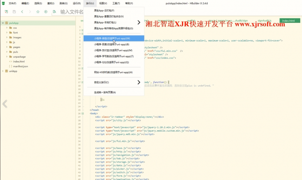Open the 原生App-本地打包 submenu arrow
Image resolution: width=302 pixels, height=180 pixels.
[138, 22]
